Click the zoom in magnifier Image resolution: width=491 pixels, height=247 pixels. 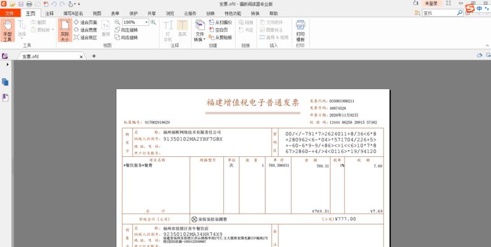tap(153, 22)
